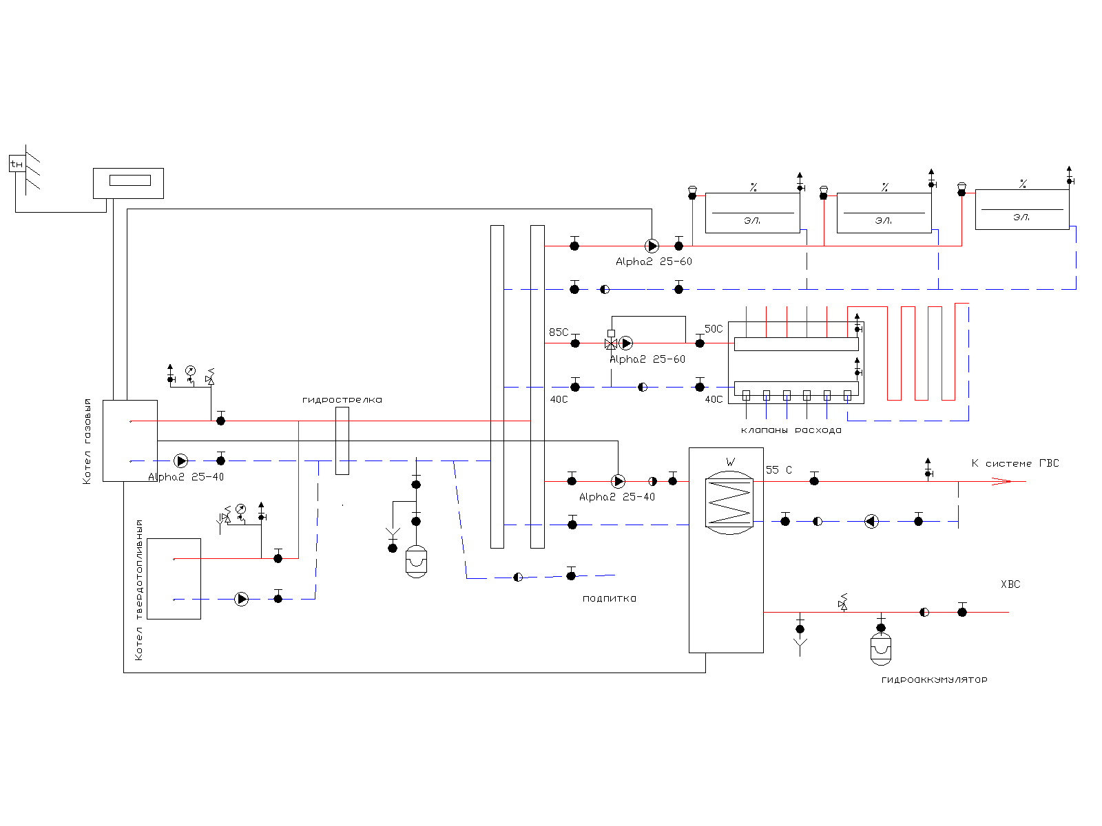Click the клапаны расхода label
This screenshot has height=826, width=1102.
pyautogui.click(x=791, y=430)
